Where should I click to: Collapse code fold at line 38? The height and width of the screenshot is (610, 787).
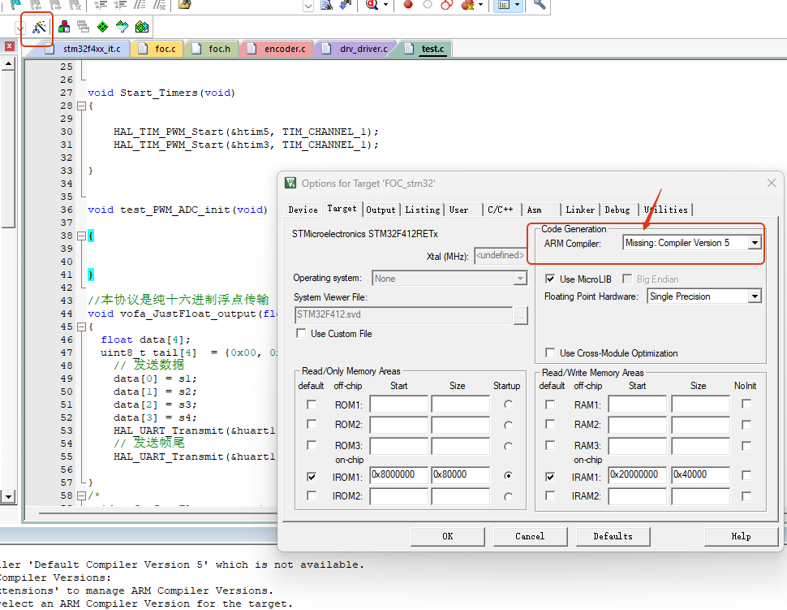[81, 236]
